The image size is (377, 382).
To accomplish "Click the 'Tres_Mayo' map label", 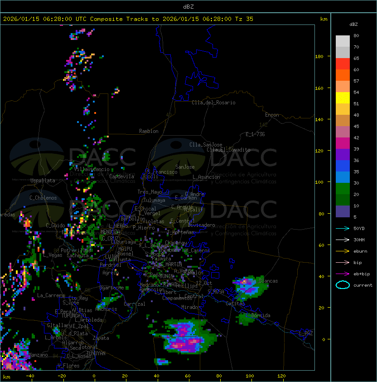I will [x=150, y=192].
